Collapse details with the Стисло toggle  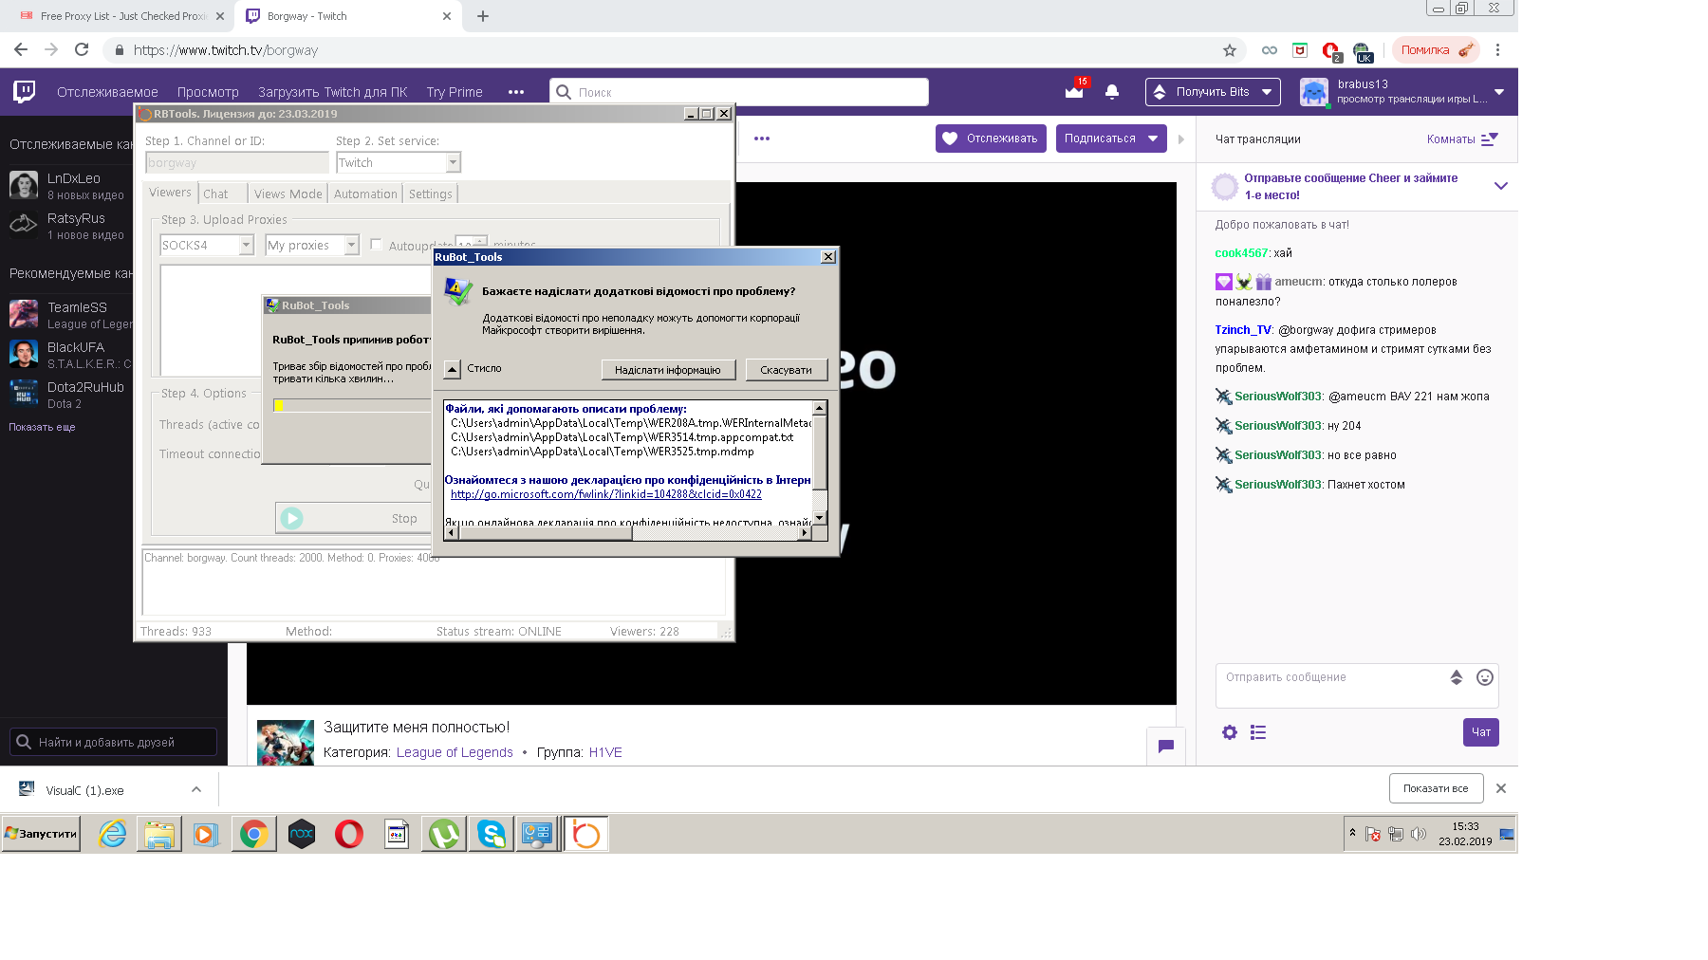click(x=453, y=369)
